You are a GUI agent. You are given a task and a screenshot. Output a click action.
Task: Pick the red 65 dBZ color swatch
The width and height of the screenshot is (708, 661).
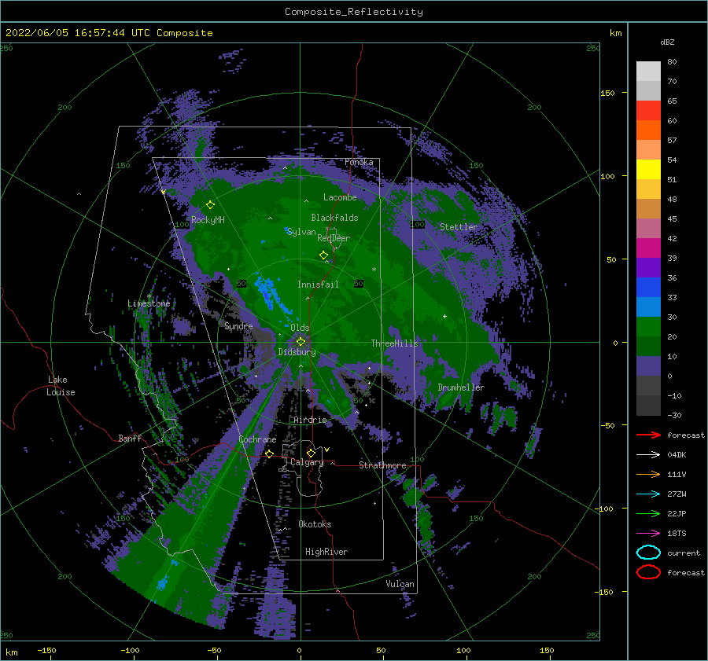pyautogui.click(x=648, y=110)
